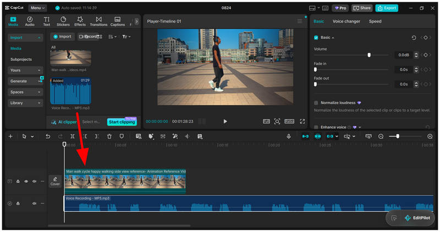Enable the Enhance voice checkbox
The width and height of the screenshot is (440, 232).
coord(316,127)
